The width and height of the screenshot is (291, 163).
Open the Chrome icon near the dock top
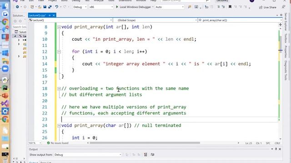coord(5,22)
